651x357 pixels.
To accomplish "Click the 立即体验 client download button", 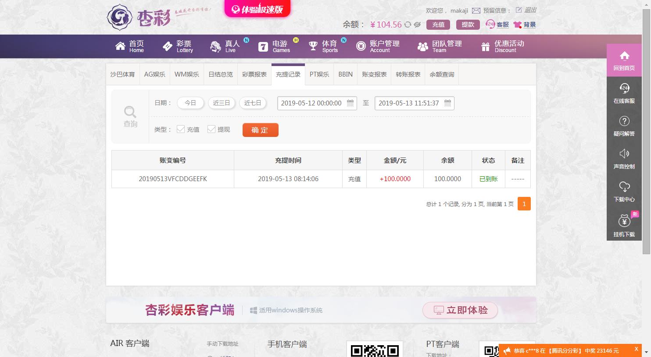I will click(x=460, y=310).
